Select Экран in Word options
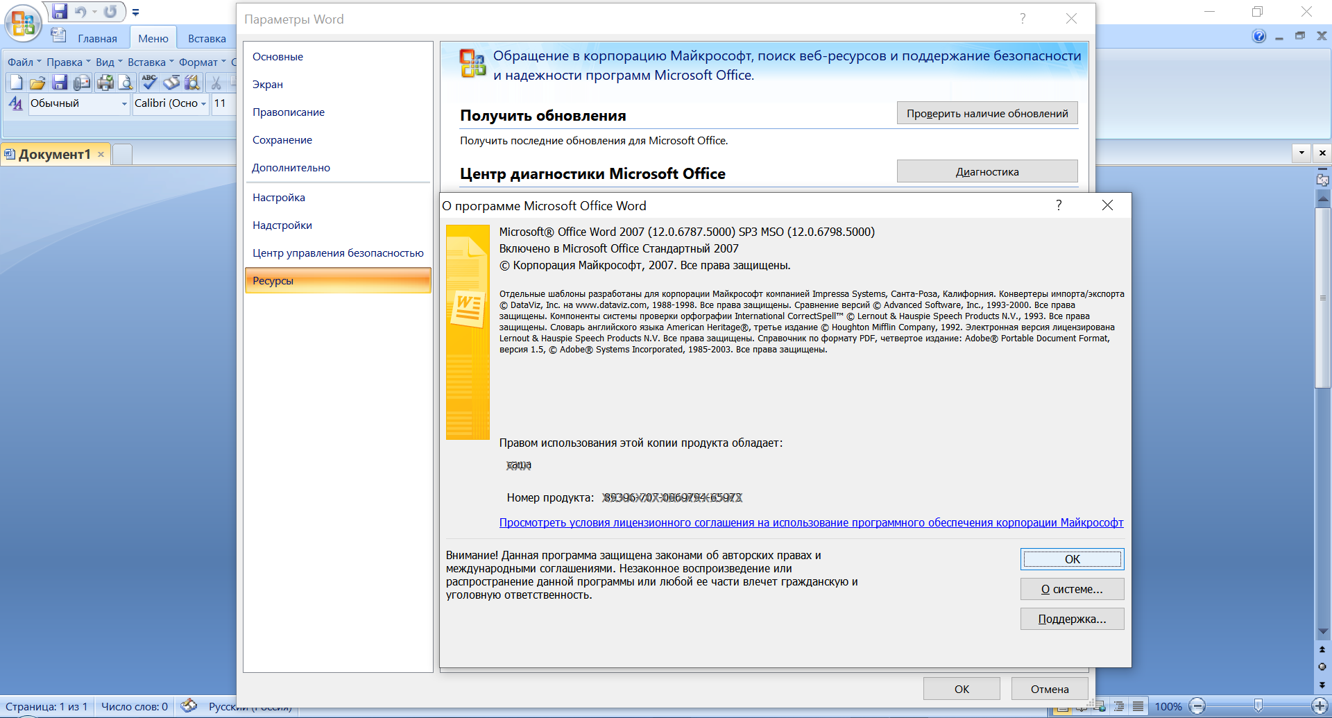The height and width of the screenshot is (718, 1332). click(x=338, y=85)
